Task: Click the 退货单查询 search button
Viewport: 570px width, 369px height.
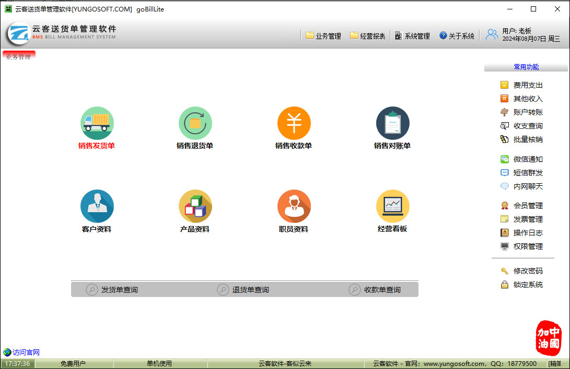Action: pos(244,290)
